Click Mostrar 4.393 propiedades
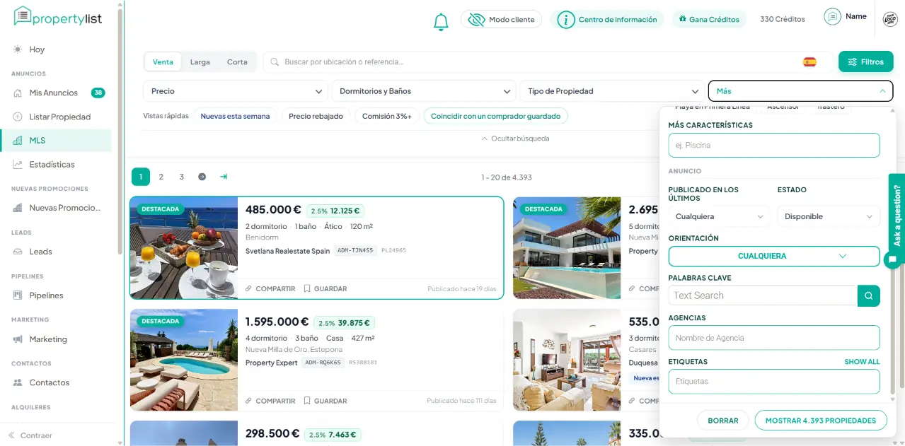 click(821, 420)
